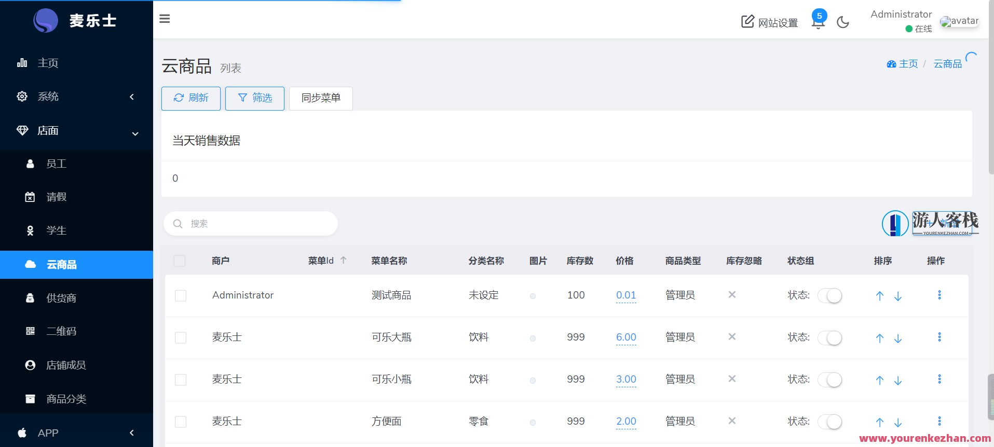Check the 可乐小瓶 row checkbox
Screen dimensions: 994x447
(x=181, y=380)
